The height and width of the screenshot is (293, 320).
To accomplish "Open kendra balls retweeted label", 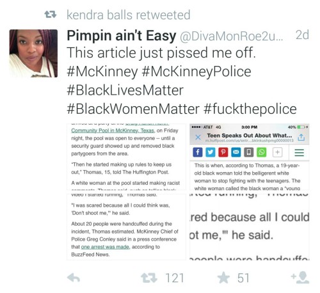I will (128, 15).
